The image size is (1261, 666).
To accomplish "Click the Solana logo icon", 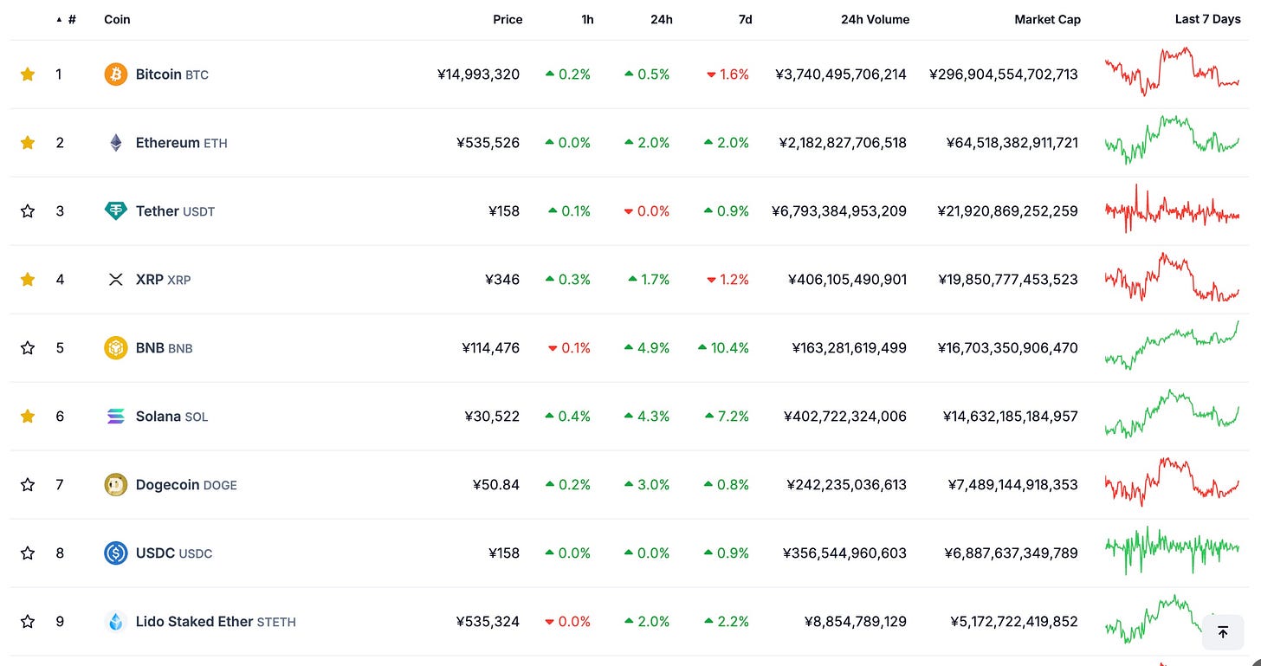I will (116, 417).
